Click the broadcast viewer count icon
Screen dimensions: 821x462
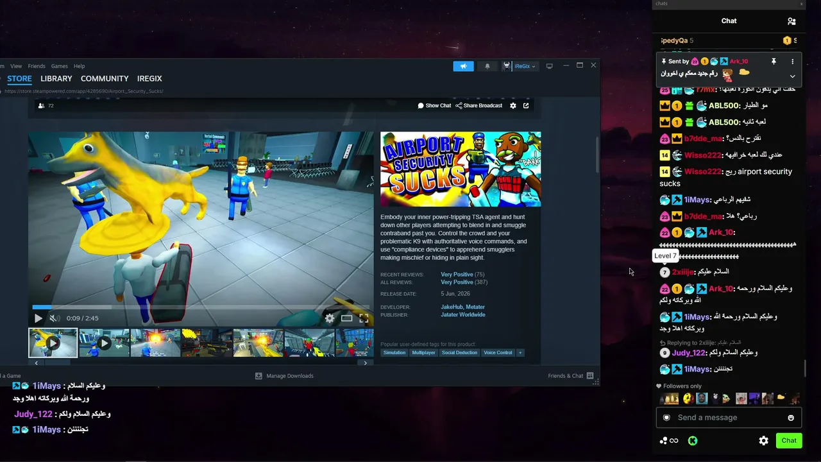point(42,106)
